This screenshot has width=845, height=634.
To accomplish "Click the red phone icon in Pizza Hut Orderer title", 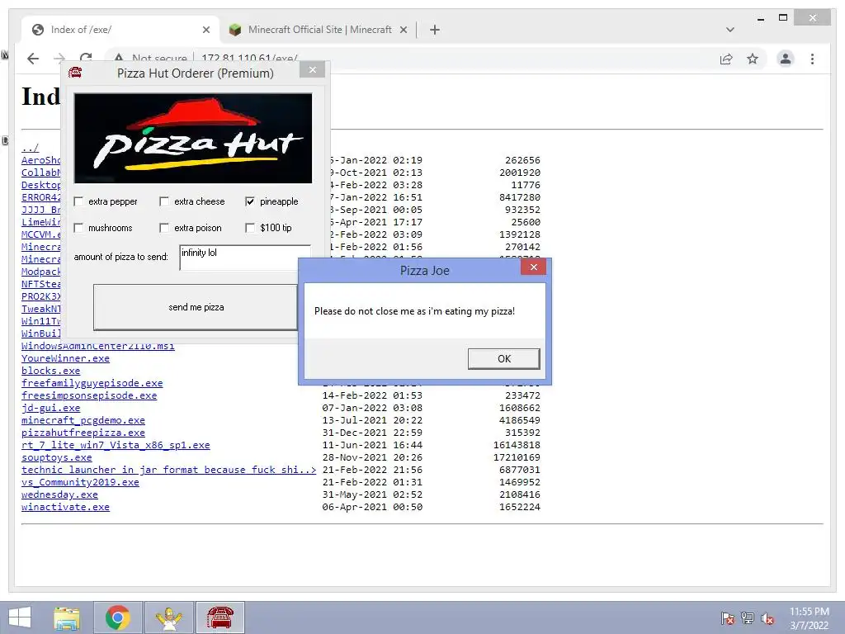I will point(75,73).
